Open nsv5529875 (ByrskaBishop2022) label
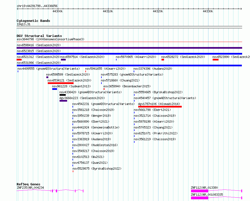250x201 pixels. click(97, 169)
